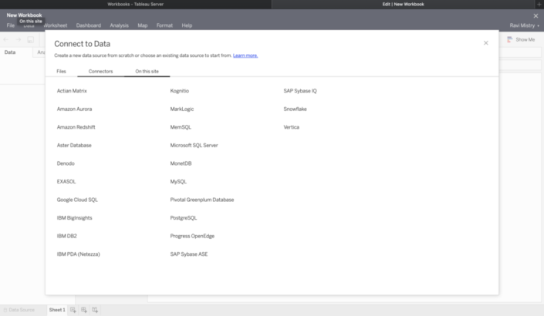Viewport: 544px width, 316px height.
Task: Select the Sheet 1 tab
Action: 57,310
